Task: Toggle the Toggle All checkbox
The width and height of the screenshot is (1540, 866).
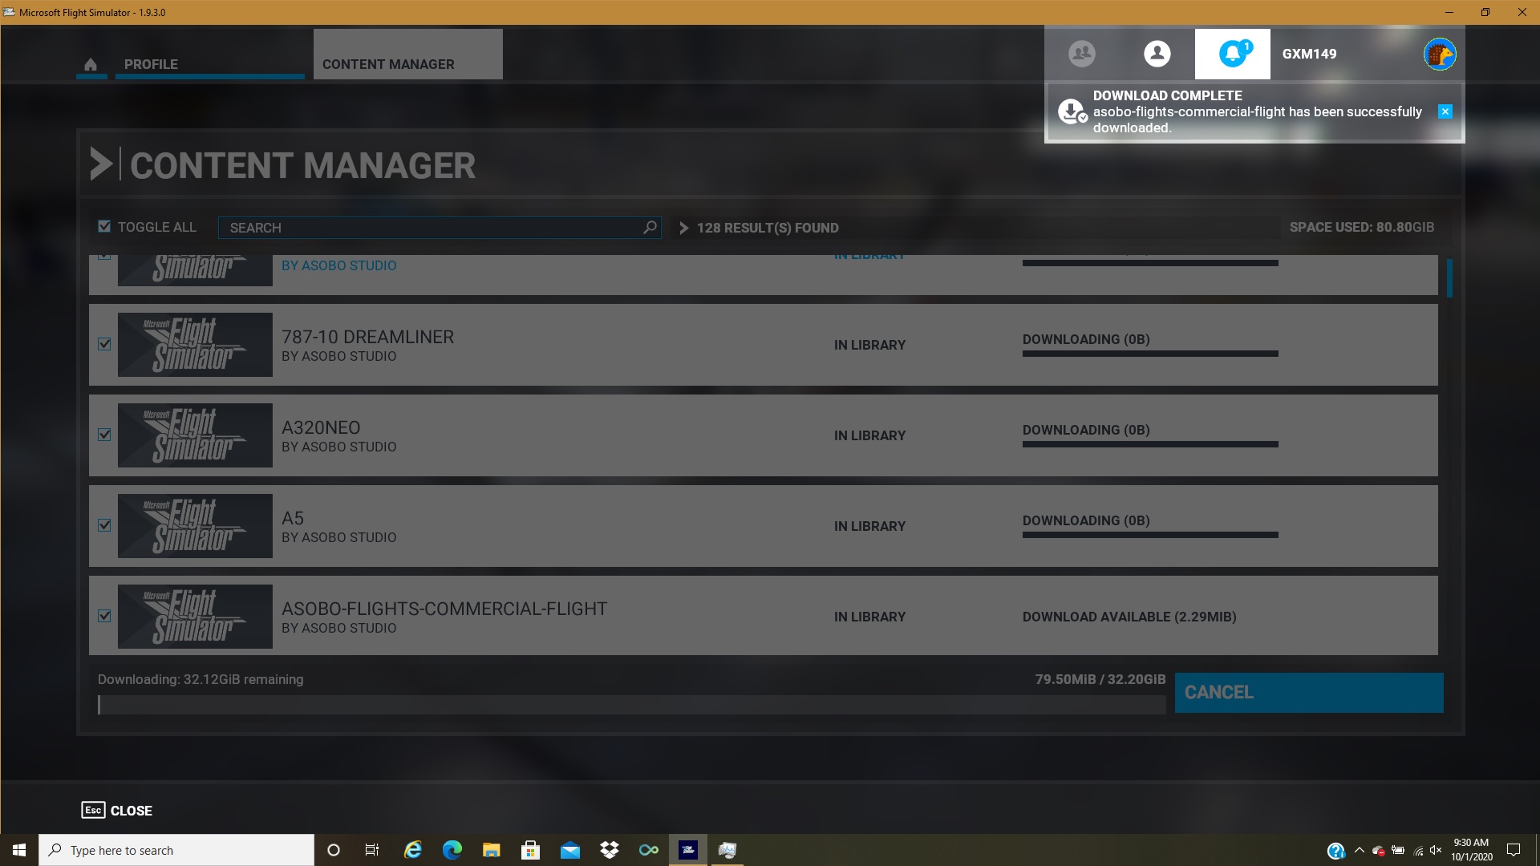Action: pos(104,227)
